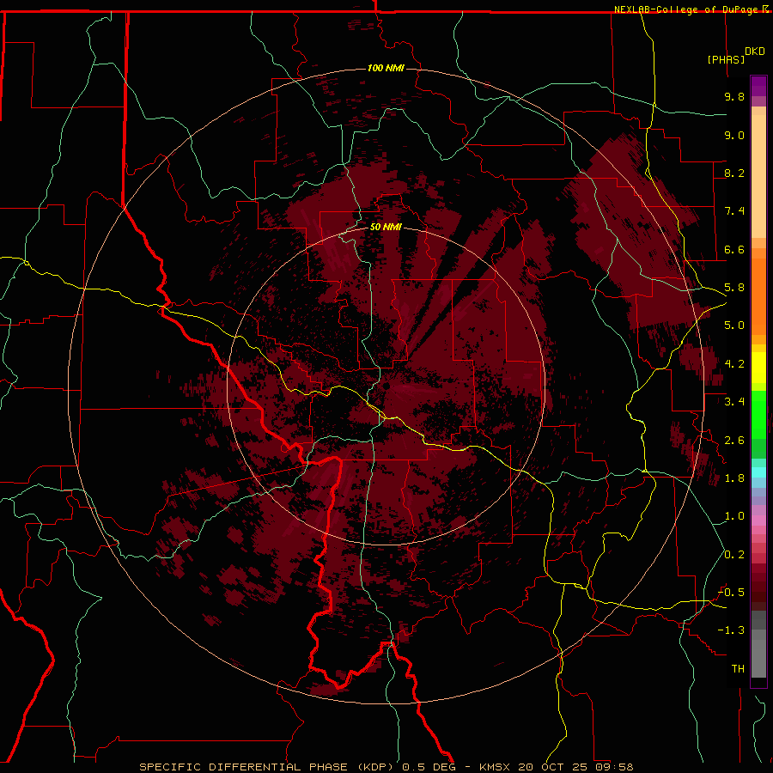Viewport: 773px width, 773px height.
Task: Click the TH threshold label
Action: [738, 669]
